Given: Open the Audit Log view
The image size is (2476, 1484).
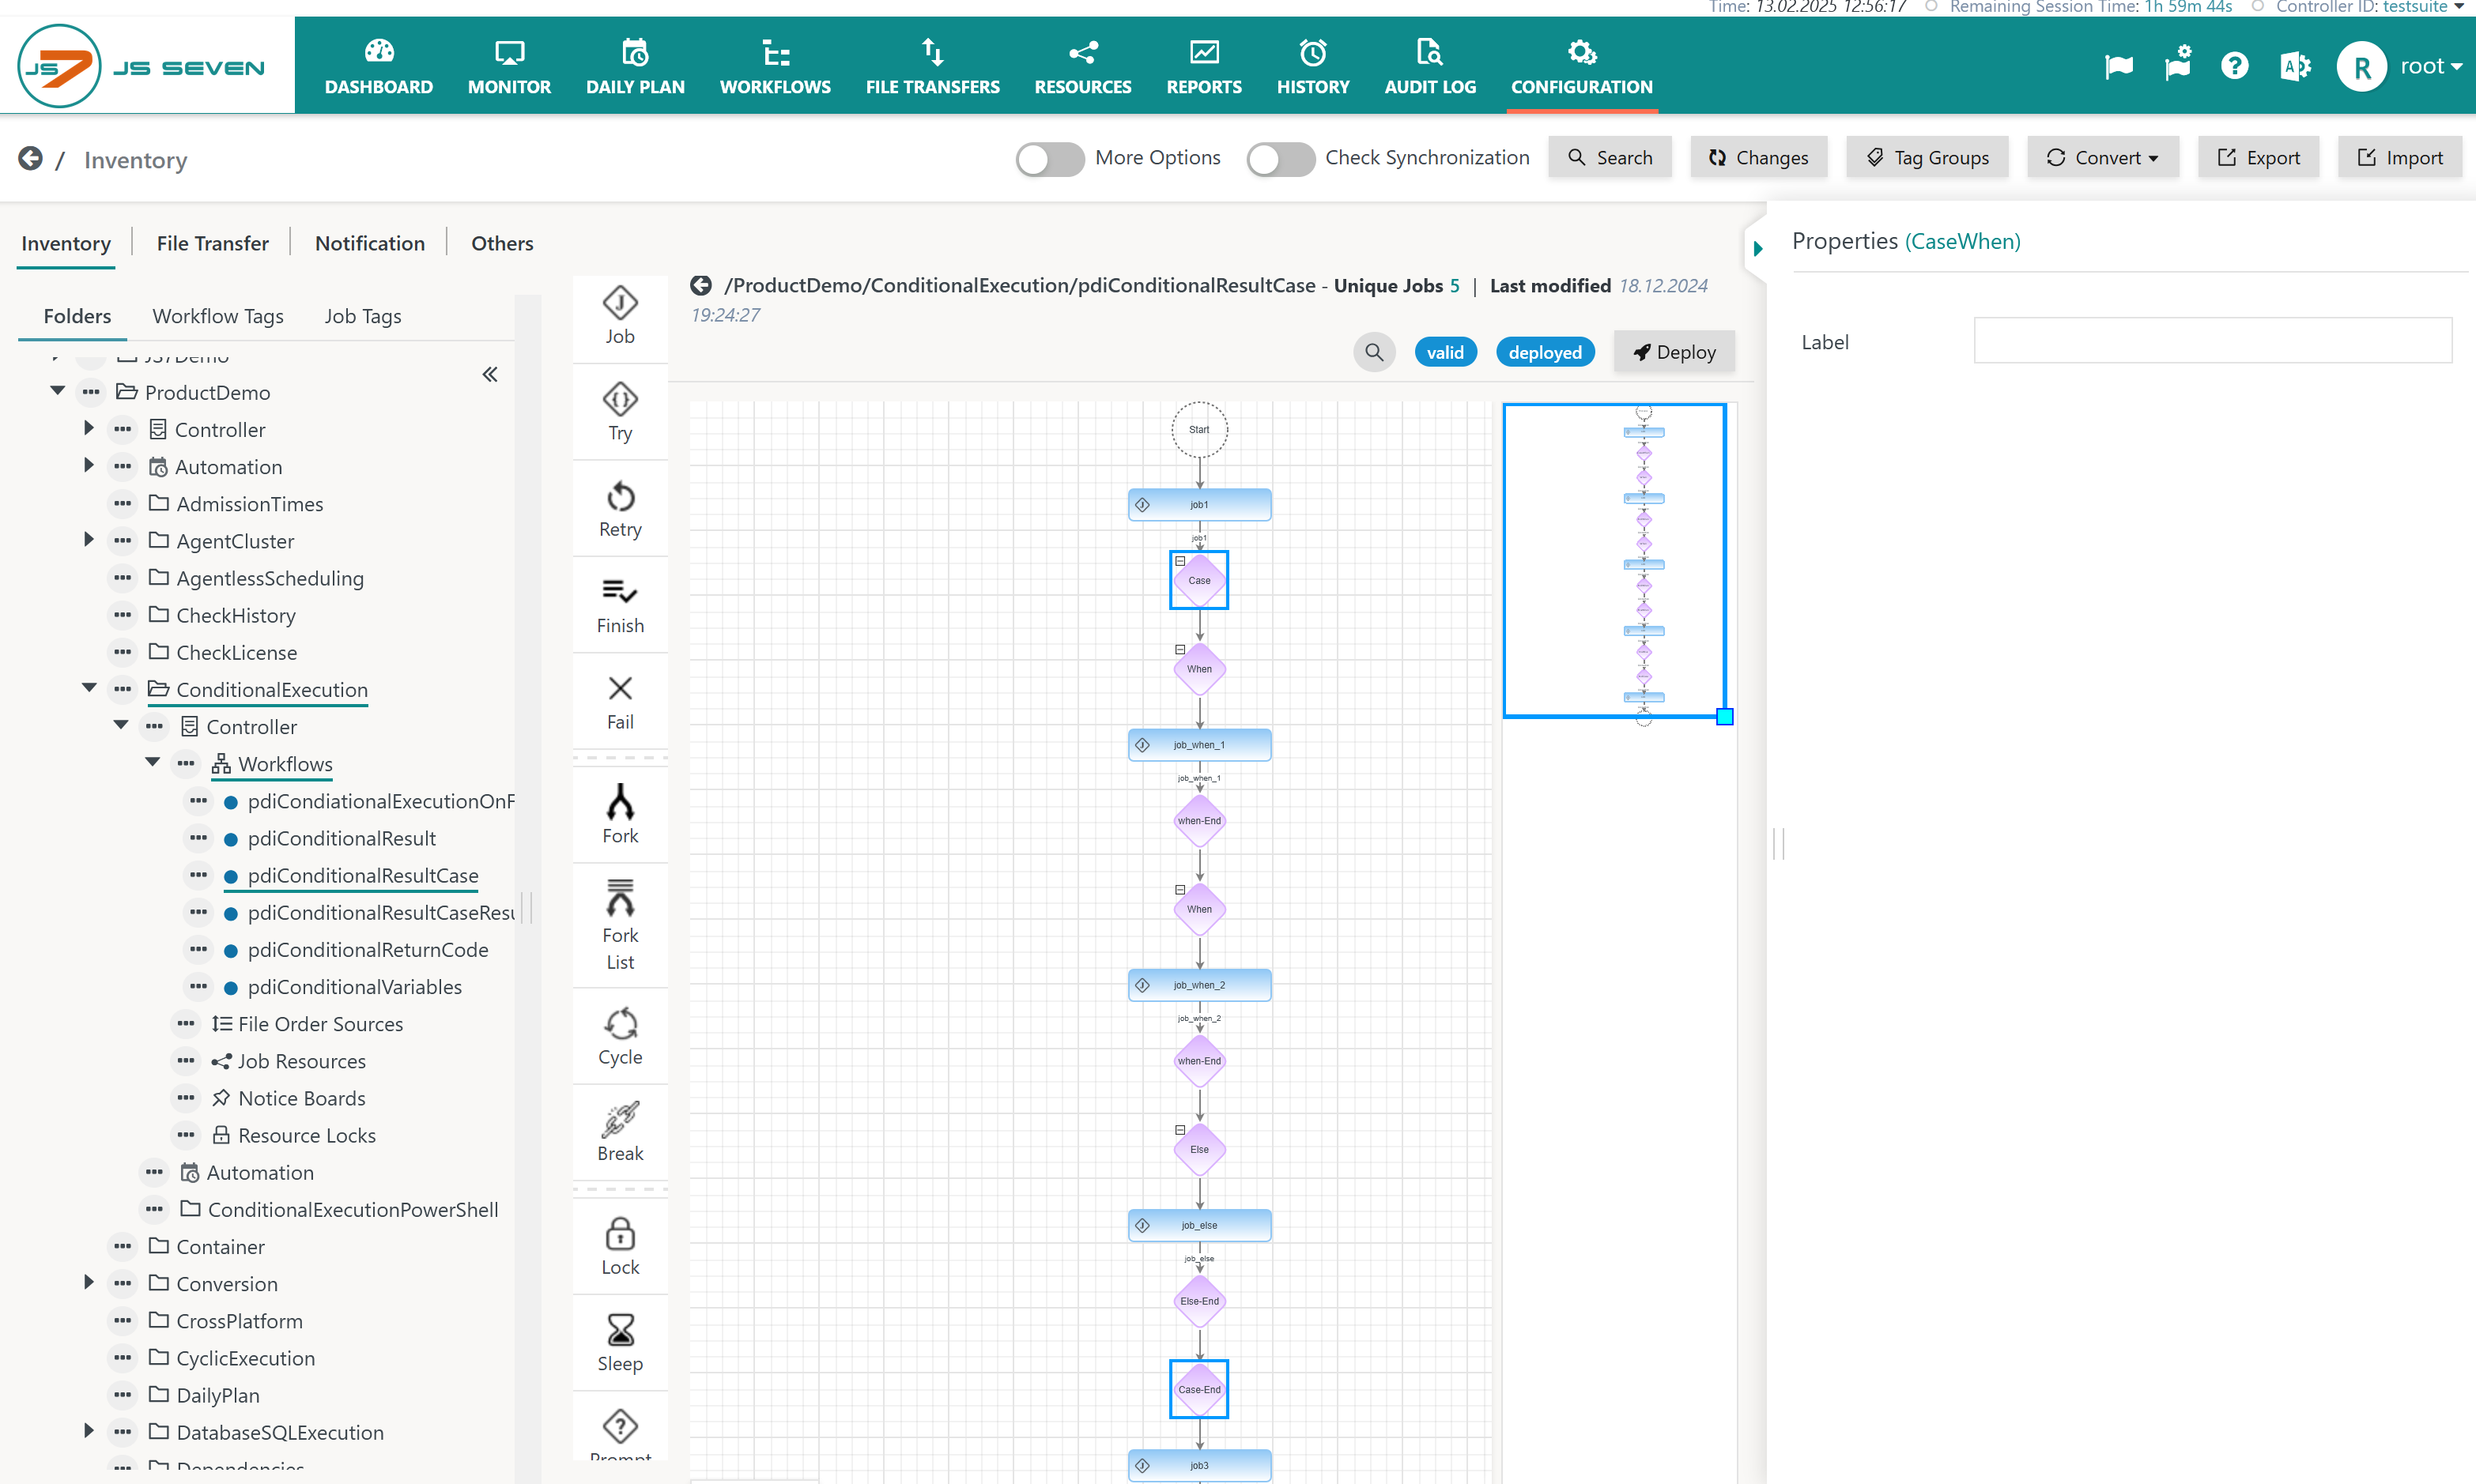Looking at the screenshot, I should pos(1429,66).
